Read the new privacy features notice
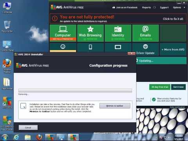Image resolution: width=188 pixels, height=141 pixels. click(x=169, y=99)
